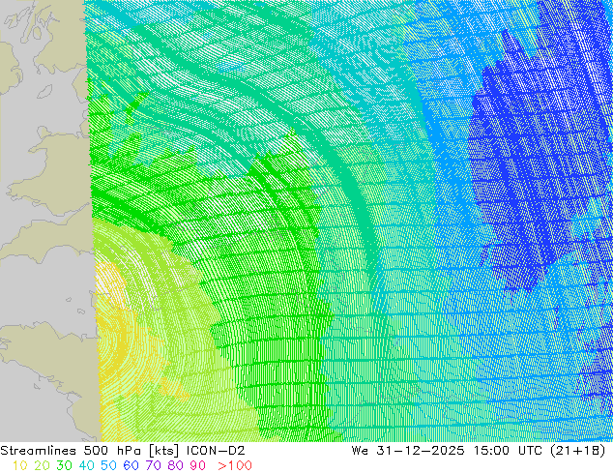
Task: Click the "90" legend speed value
Action: 198,465
